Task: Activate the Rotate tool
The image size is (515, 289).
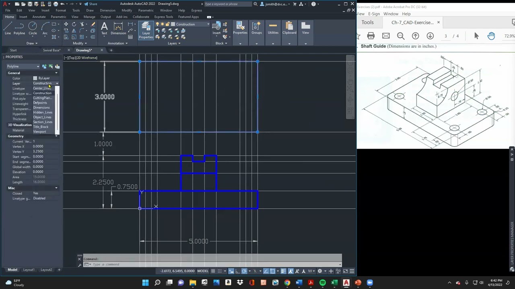Action: point(74,24)
